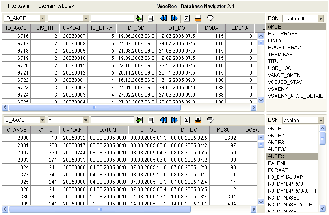This screenshot has width=329, height=215.
Task: Click the filter value field in the top toolbar
Action: (x=112, y=18)
